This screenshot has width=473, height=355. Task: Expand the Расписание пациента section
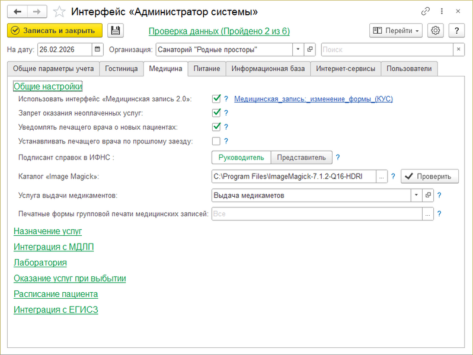[x=56, y=294]
